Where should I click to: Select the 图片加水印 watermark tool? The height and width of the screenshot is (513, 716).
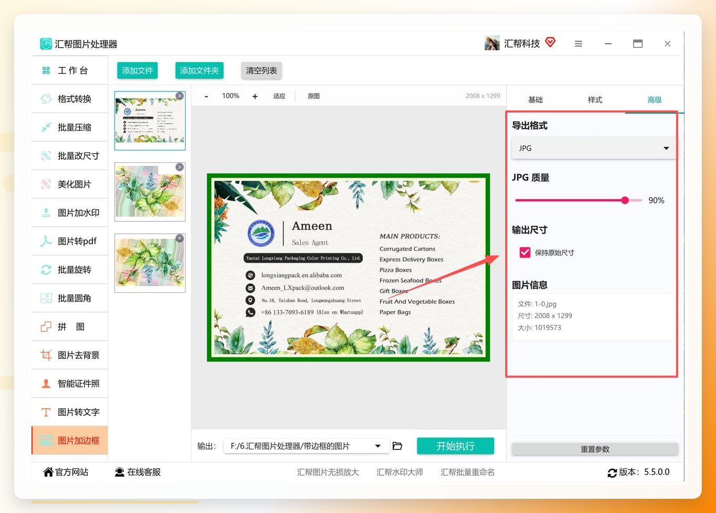[x=70, y=213]
